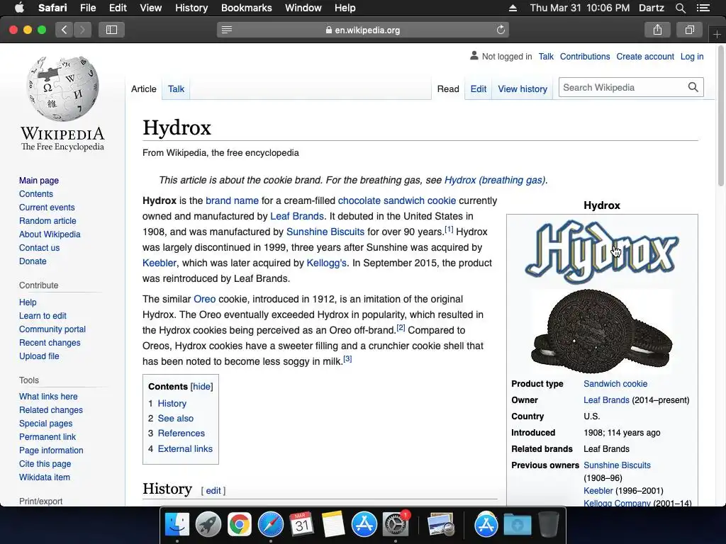The image size is (726, 544).
Task: Click the menu bar date and time
Action: click(x=580, y=8)
